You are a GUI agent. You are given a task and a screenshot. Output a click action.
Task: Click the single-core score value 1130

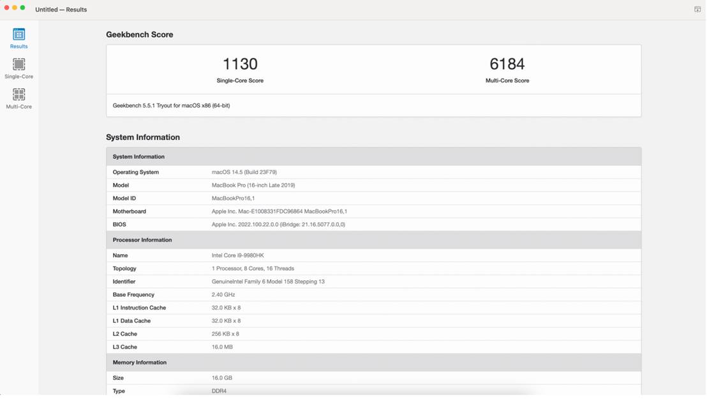coord(240,64)
